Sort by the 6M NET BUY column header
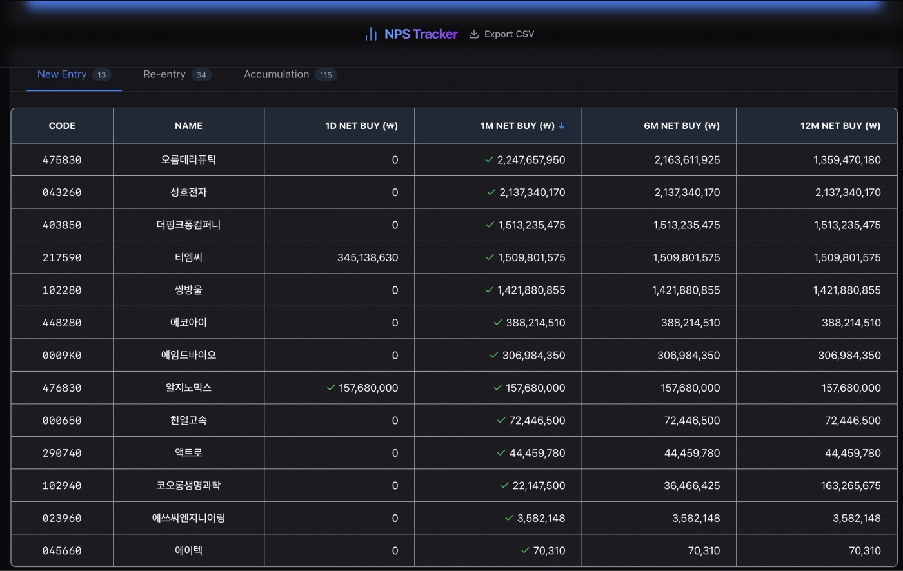The height and width of the screenshot is (571, 903). pyautogui.click(x=681, y=126)
